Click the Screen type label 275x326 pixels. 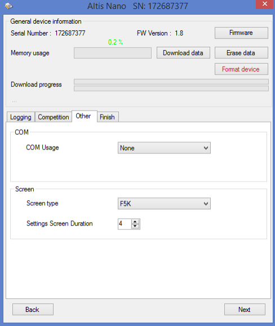click(42, 203)
